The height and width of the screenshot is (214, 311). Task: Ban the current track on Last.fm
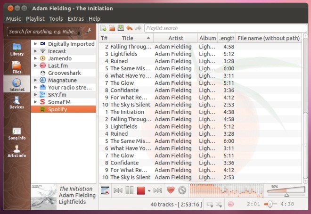click(x=182, y=190)
